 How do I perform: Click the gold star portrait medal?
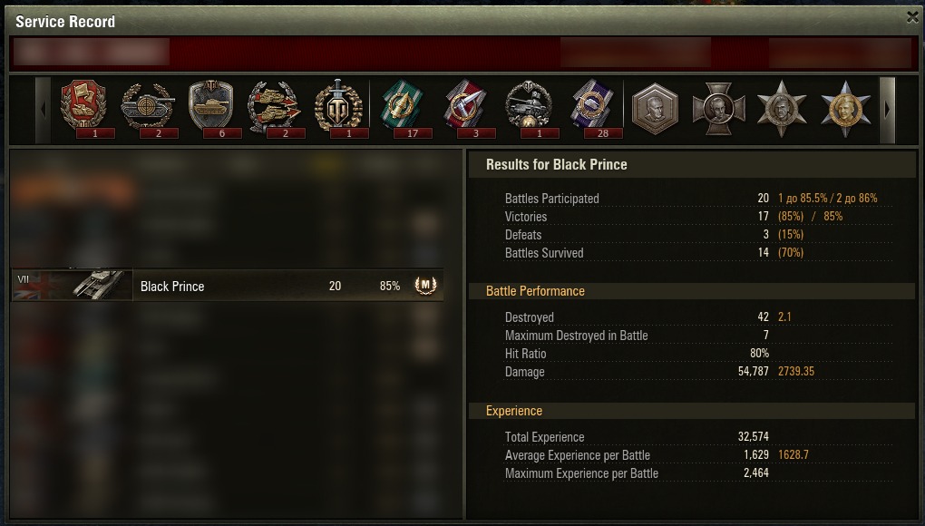click(x=845, y=109)
